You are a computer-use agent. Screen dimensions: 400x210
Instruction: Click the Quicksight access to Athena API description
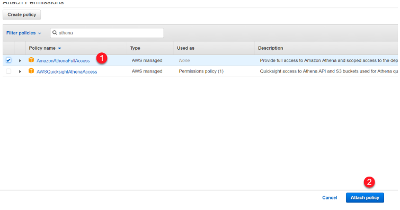point(328,71)
